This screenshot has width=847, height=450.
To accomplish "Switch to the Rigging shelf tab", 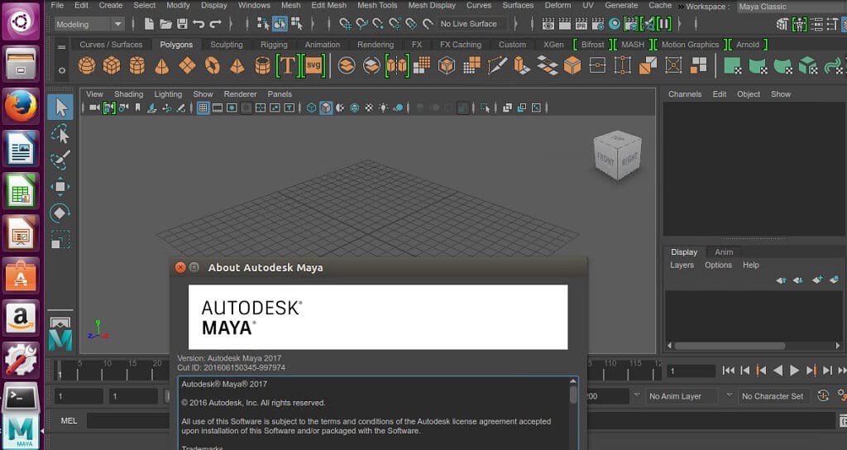I will [x=274, y=45].
